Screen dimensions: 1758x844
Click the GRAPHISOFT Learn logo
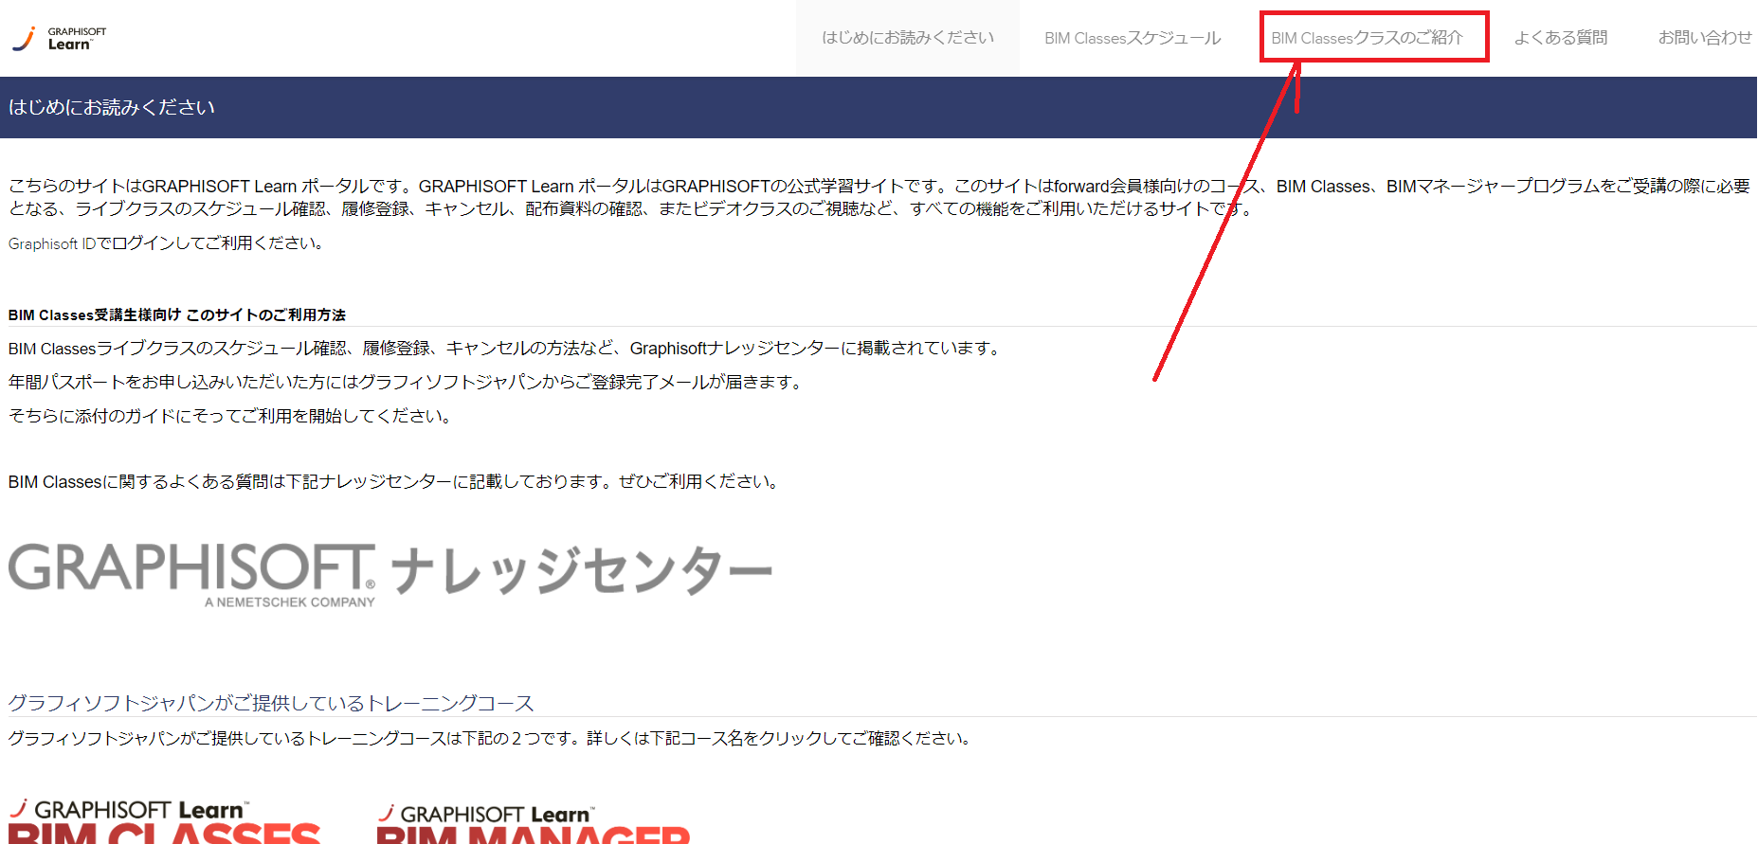[59, 38]
